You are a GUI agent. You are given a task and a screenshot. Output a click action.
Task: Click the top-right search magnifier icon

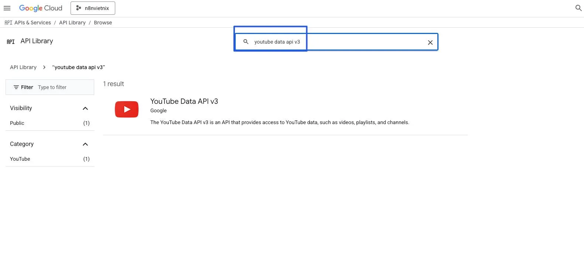point(578,8)
